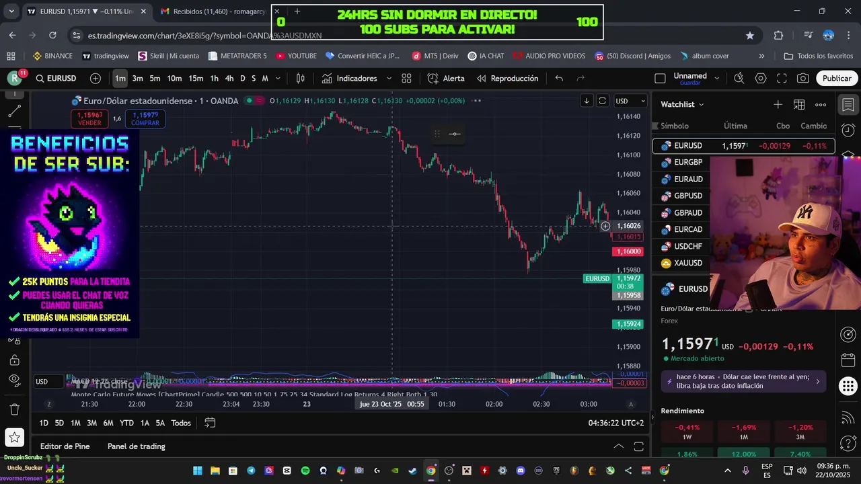861x484 pixels.
Task: Take a chart snapshot with camera icon
Action: pyautogui.click(x=803, y=79)
